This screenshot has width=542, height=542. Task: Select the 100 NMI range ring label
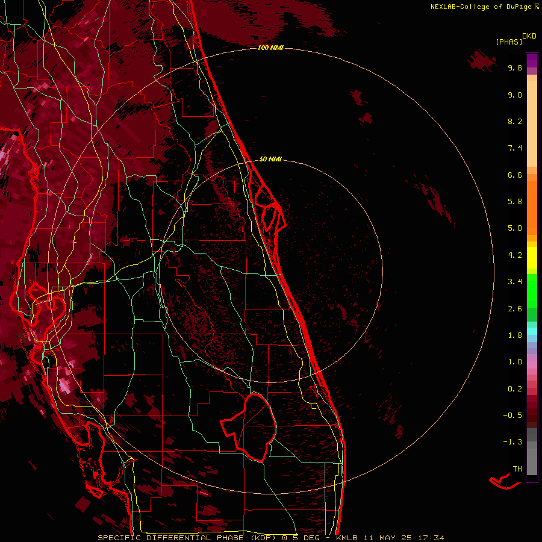(x=270, y=48)
